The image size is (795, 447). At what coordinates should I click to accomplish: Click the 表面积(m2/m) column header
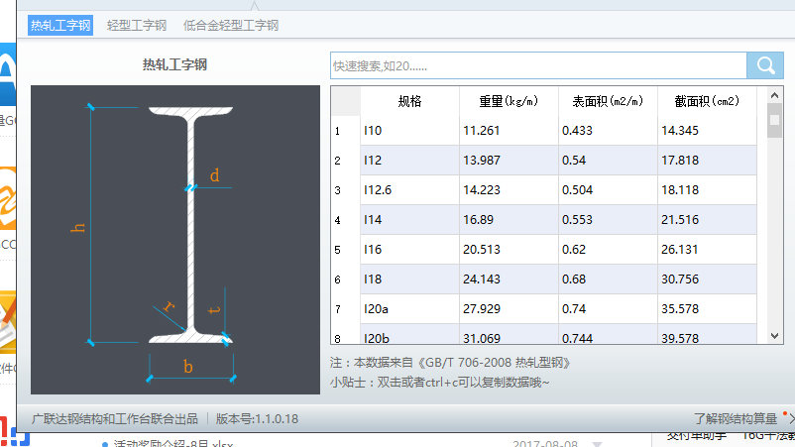(x=608, y=101)
